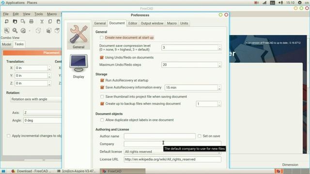Switch to the Editor tab
This screenshot has width=310, height=174.
point(133,23)
